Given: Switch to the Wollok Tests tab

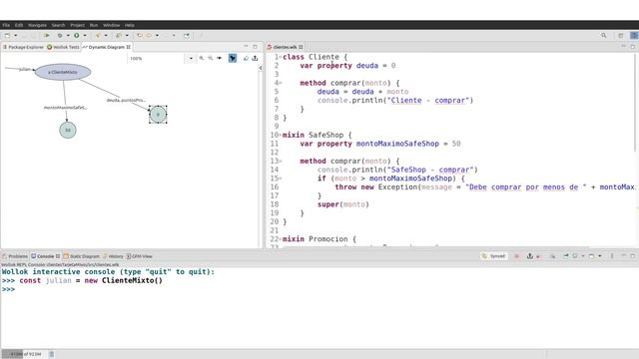Looking at the screenshot, I should [63, 47].
